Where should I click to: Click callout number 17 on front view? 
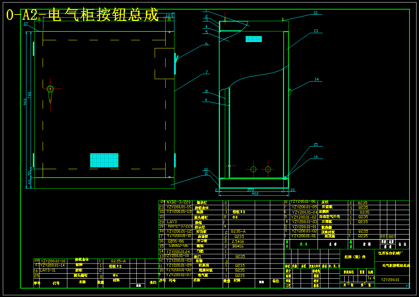[26, 24]
